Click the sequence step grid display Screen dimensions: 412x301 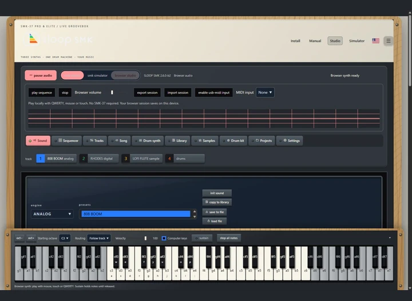(204, 119)
